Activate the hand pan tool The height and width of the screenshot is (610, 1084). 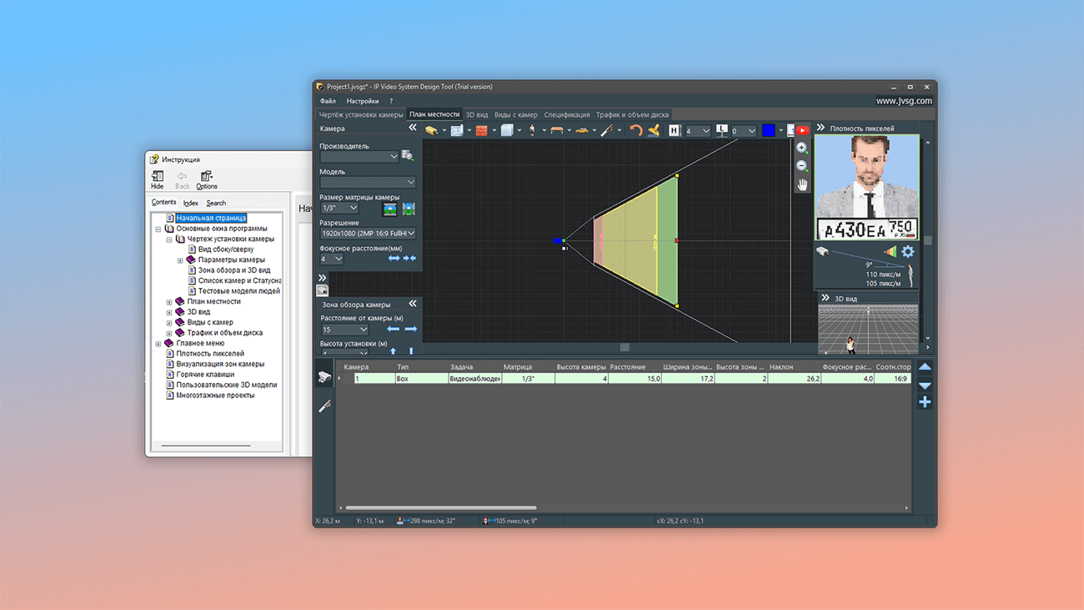click(801, 184)
